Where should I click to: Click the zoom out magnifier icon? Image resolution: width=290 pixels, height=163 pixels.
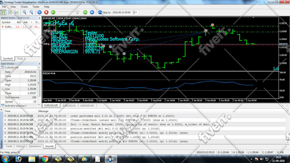(x=32, y=12)
